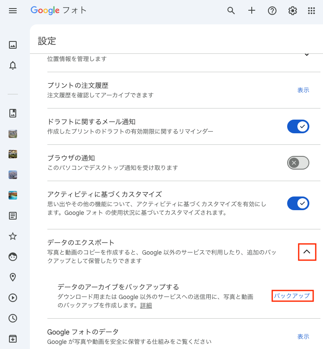Image resolution: width=323 pixels, height=349 pixels.
Task: Click 表示 for Google フォトのデータ
Action: [303, 337]
